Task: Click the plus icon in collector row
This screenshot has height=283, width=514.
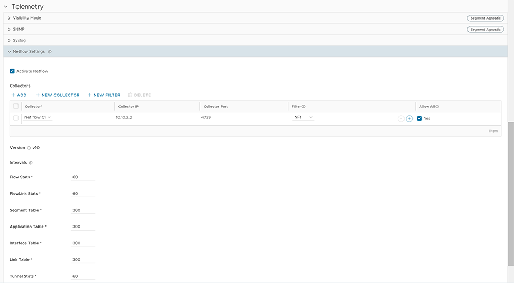Action: coord(409,119)
